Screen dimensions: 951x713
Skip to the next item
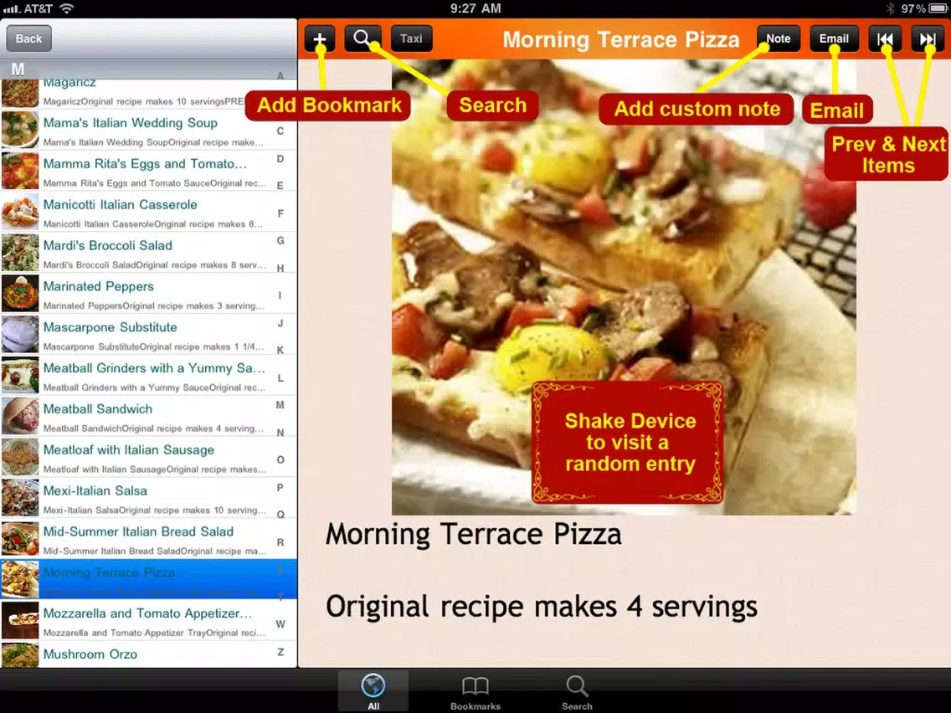pos(928,39)
